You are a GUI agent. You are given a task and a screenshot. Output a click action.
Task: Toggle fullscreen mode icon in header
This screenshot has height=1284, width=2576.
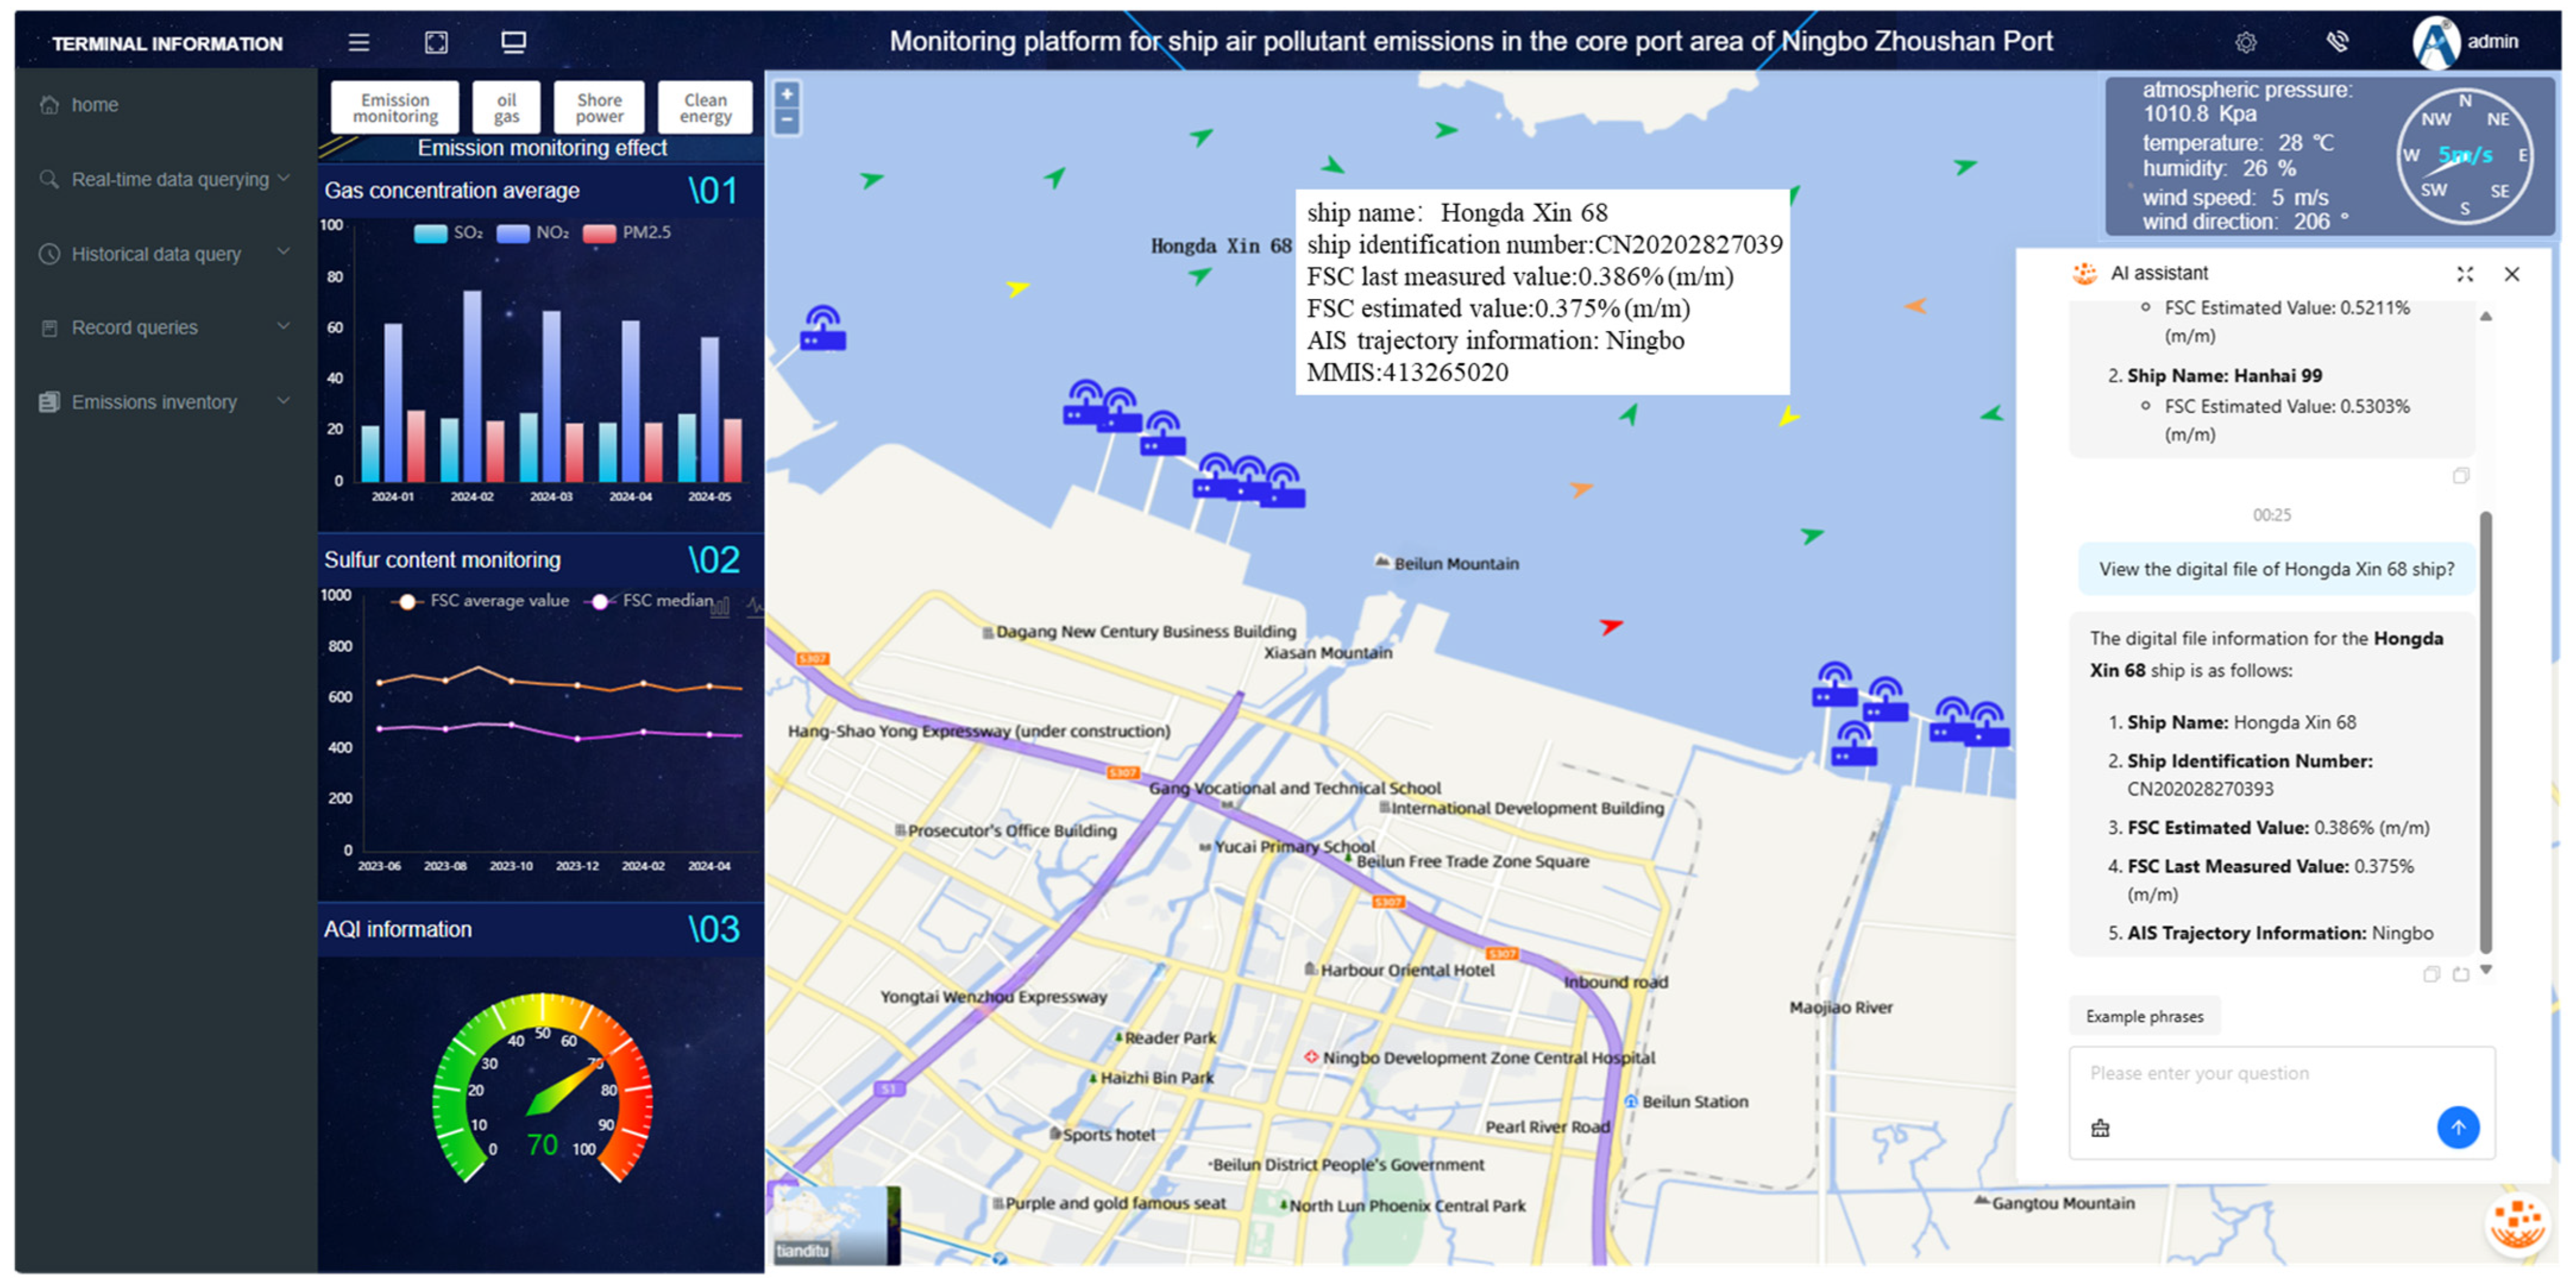click(436, 42)
